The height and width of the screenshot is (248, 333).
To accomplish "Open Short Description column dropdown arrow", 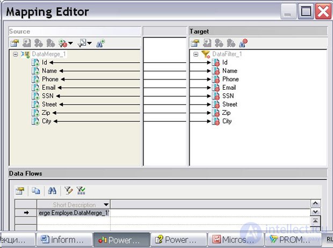I will pos(106,205).
